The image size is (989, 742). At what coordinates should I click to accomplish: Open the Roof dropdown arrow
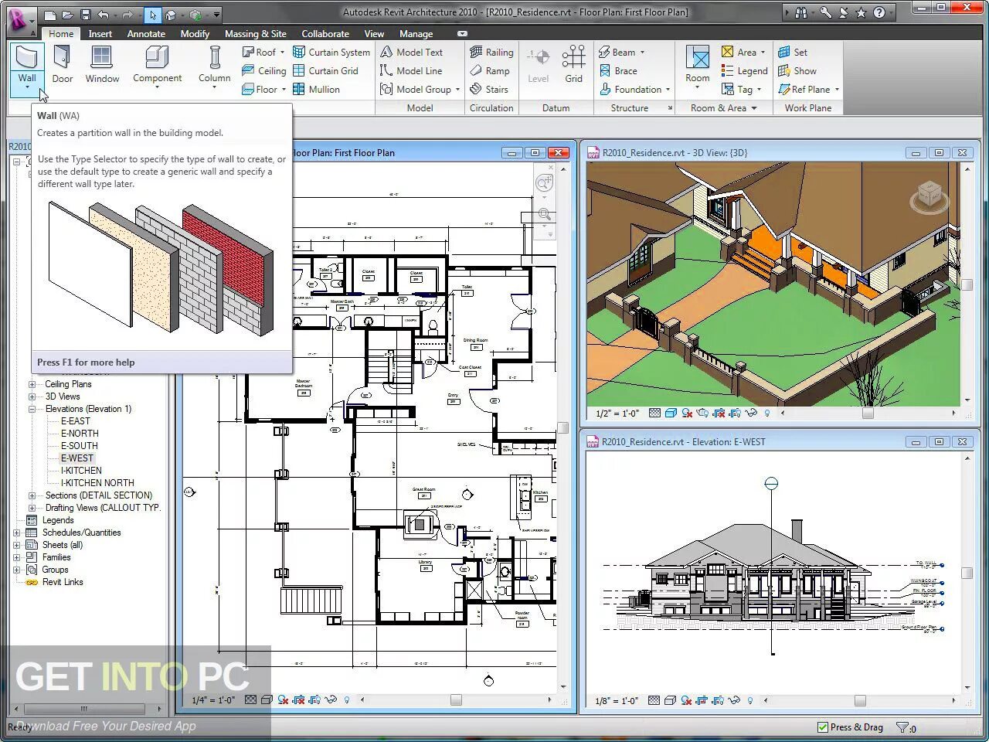[x=282, y=52]
